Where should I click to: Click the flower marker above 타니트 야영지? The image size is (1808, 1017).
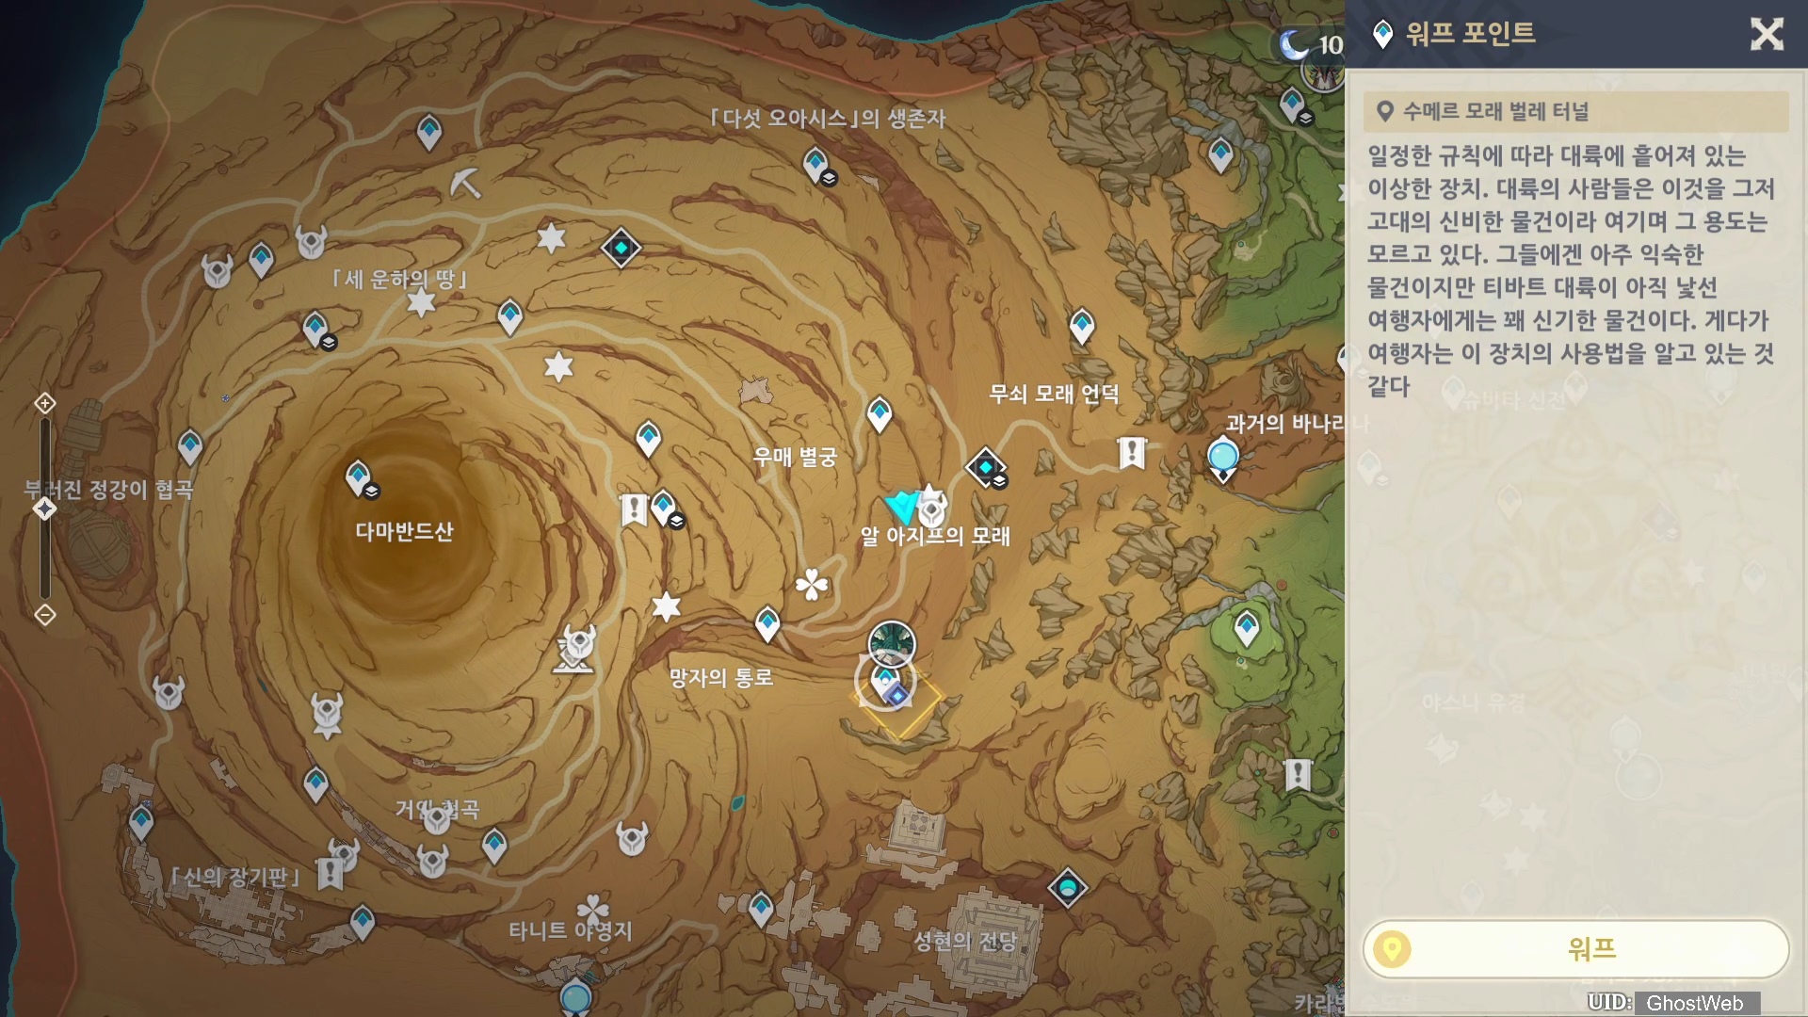pyautogui.click(x=593, y=909)
